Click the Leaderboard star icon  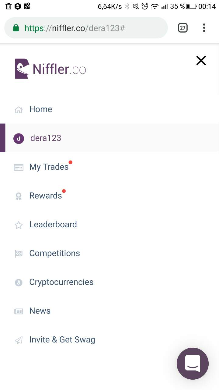[19, 225]
